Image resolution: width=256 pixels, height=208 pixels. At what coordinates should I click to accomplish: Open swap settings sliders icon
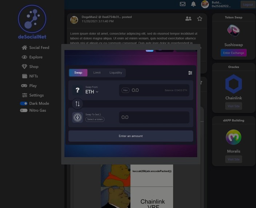pos(190,73)
